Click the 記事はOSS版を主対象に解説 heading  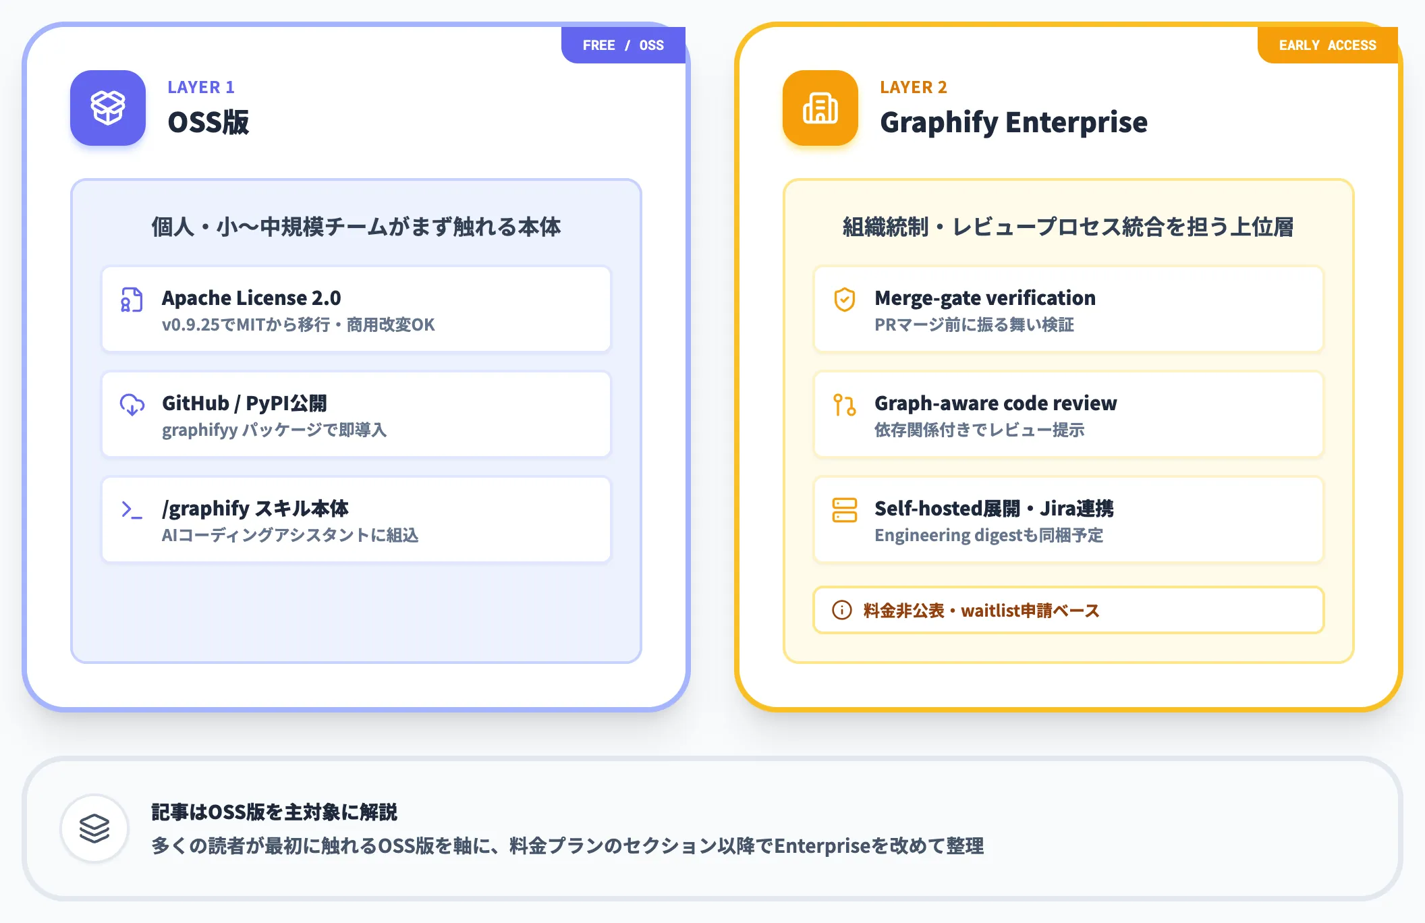click(x=274, y=812)
